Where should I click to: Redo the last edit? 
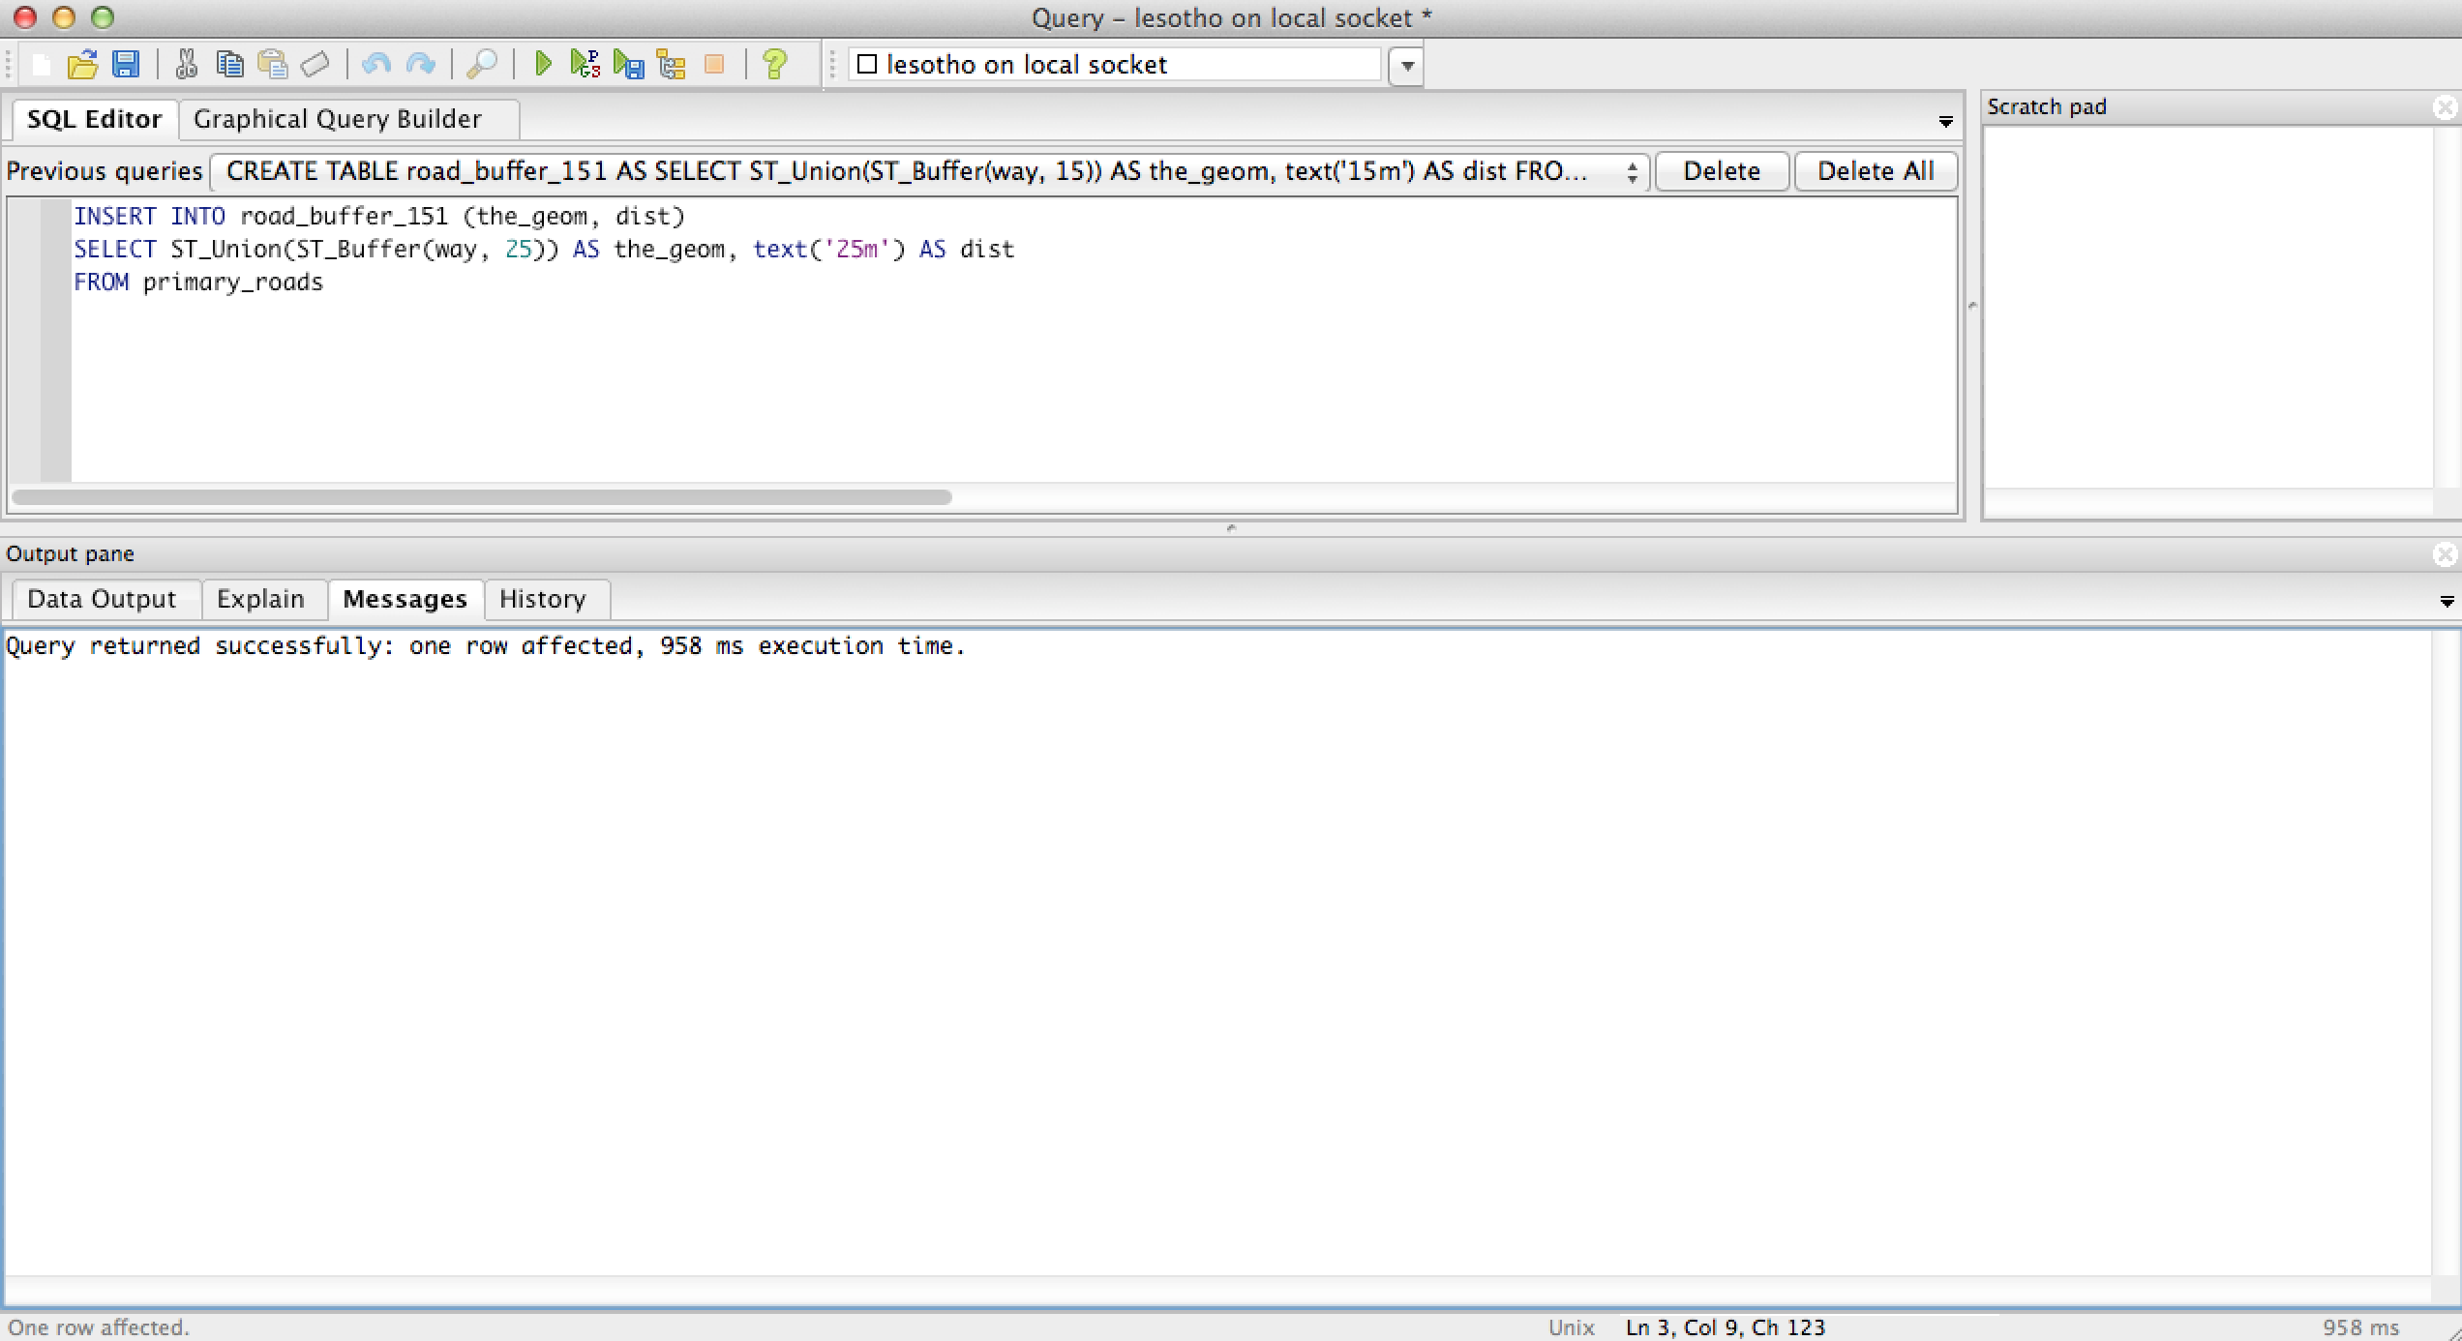point(420,65)
